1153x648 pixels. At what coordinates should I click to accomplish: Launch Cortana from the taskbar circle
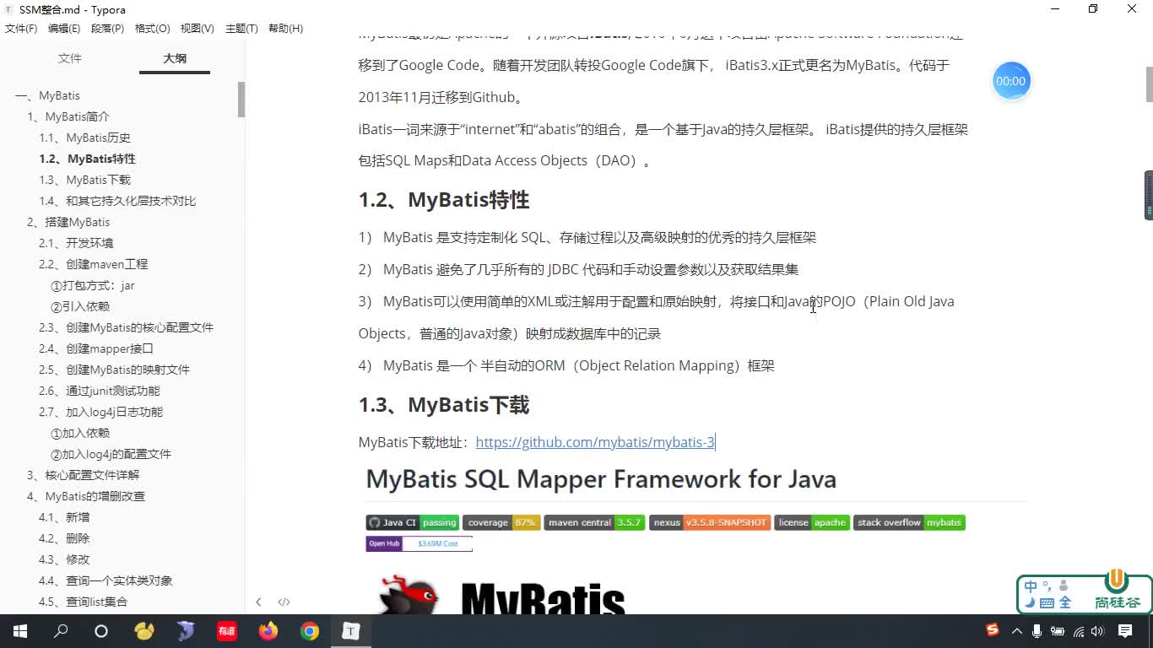(101, 630)
